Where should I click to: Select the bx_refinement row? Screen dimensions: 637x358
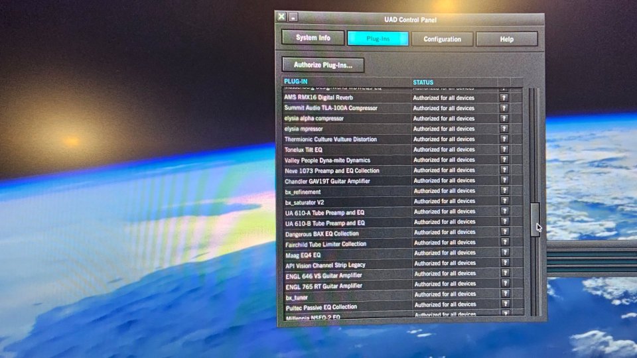click(x=403, y=191)
